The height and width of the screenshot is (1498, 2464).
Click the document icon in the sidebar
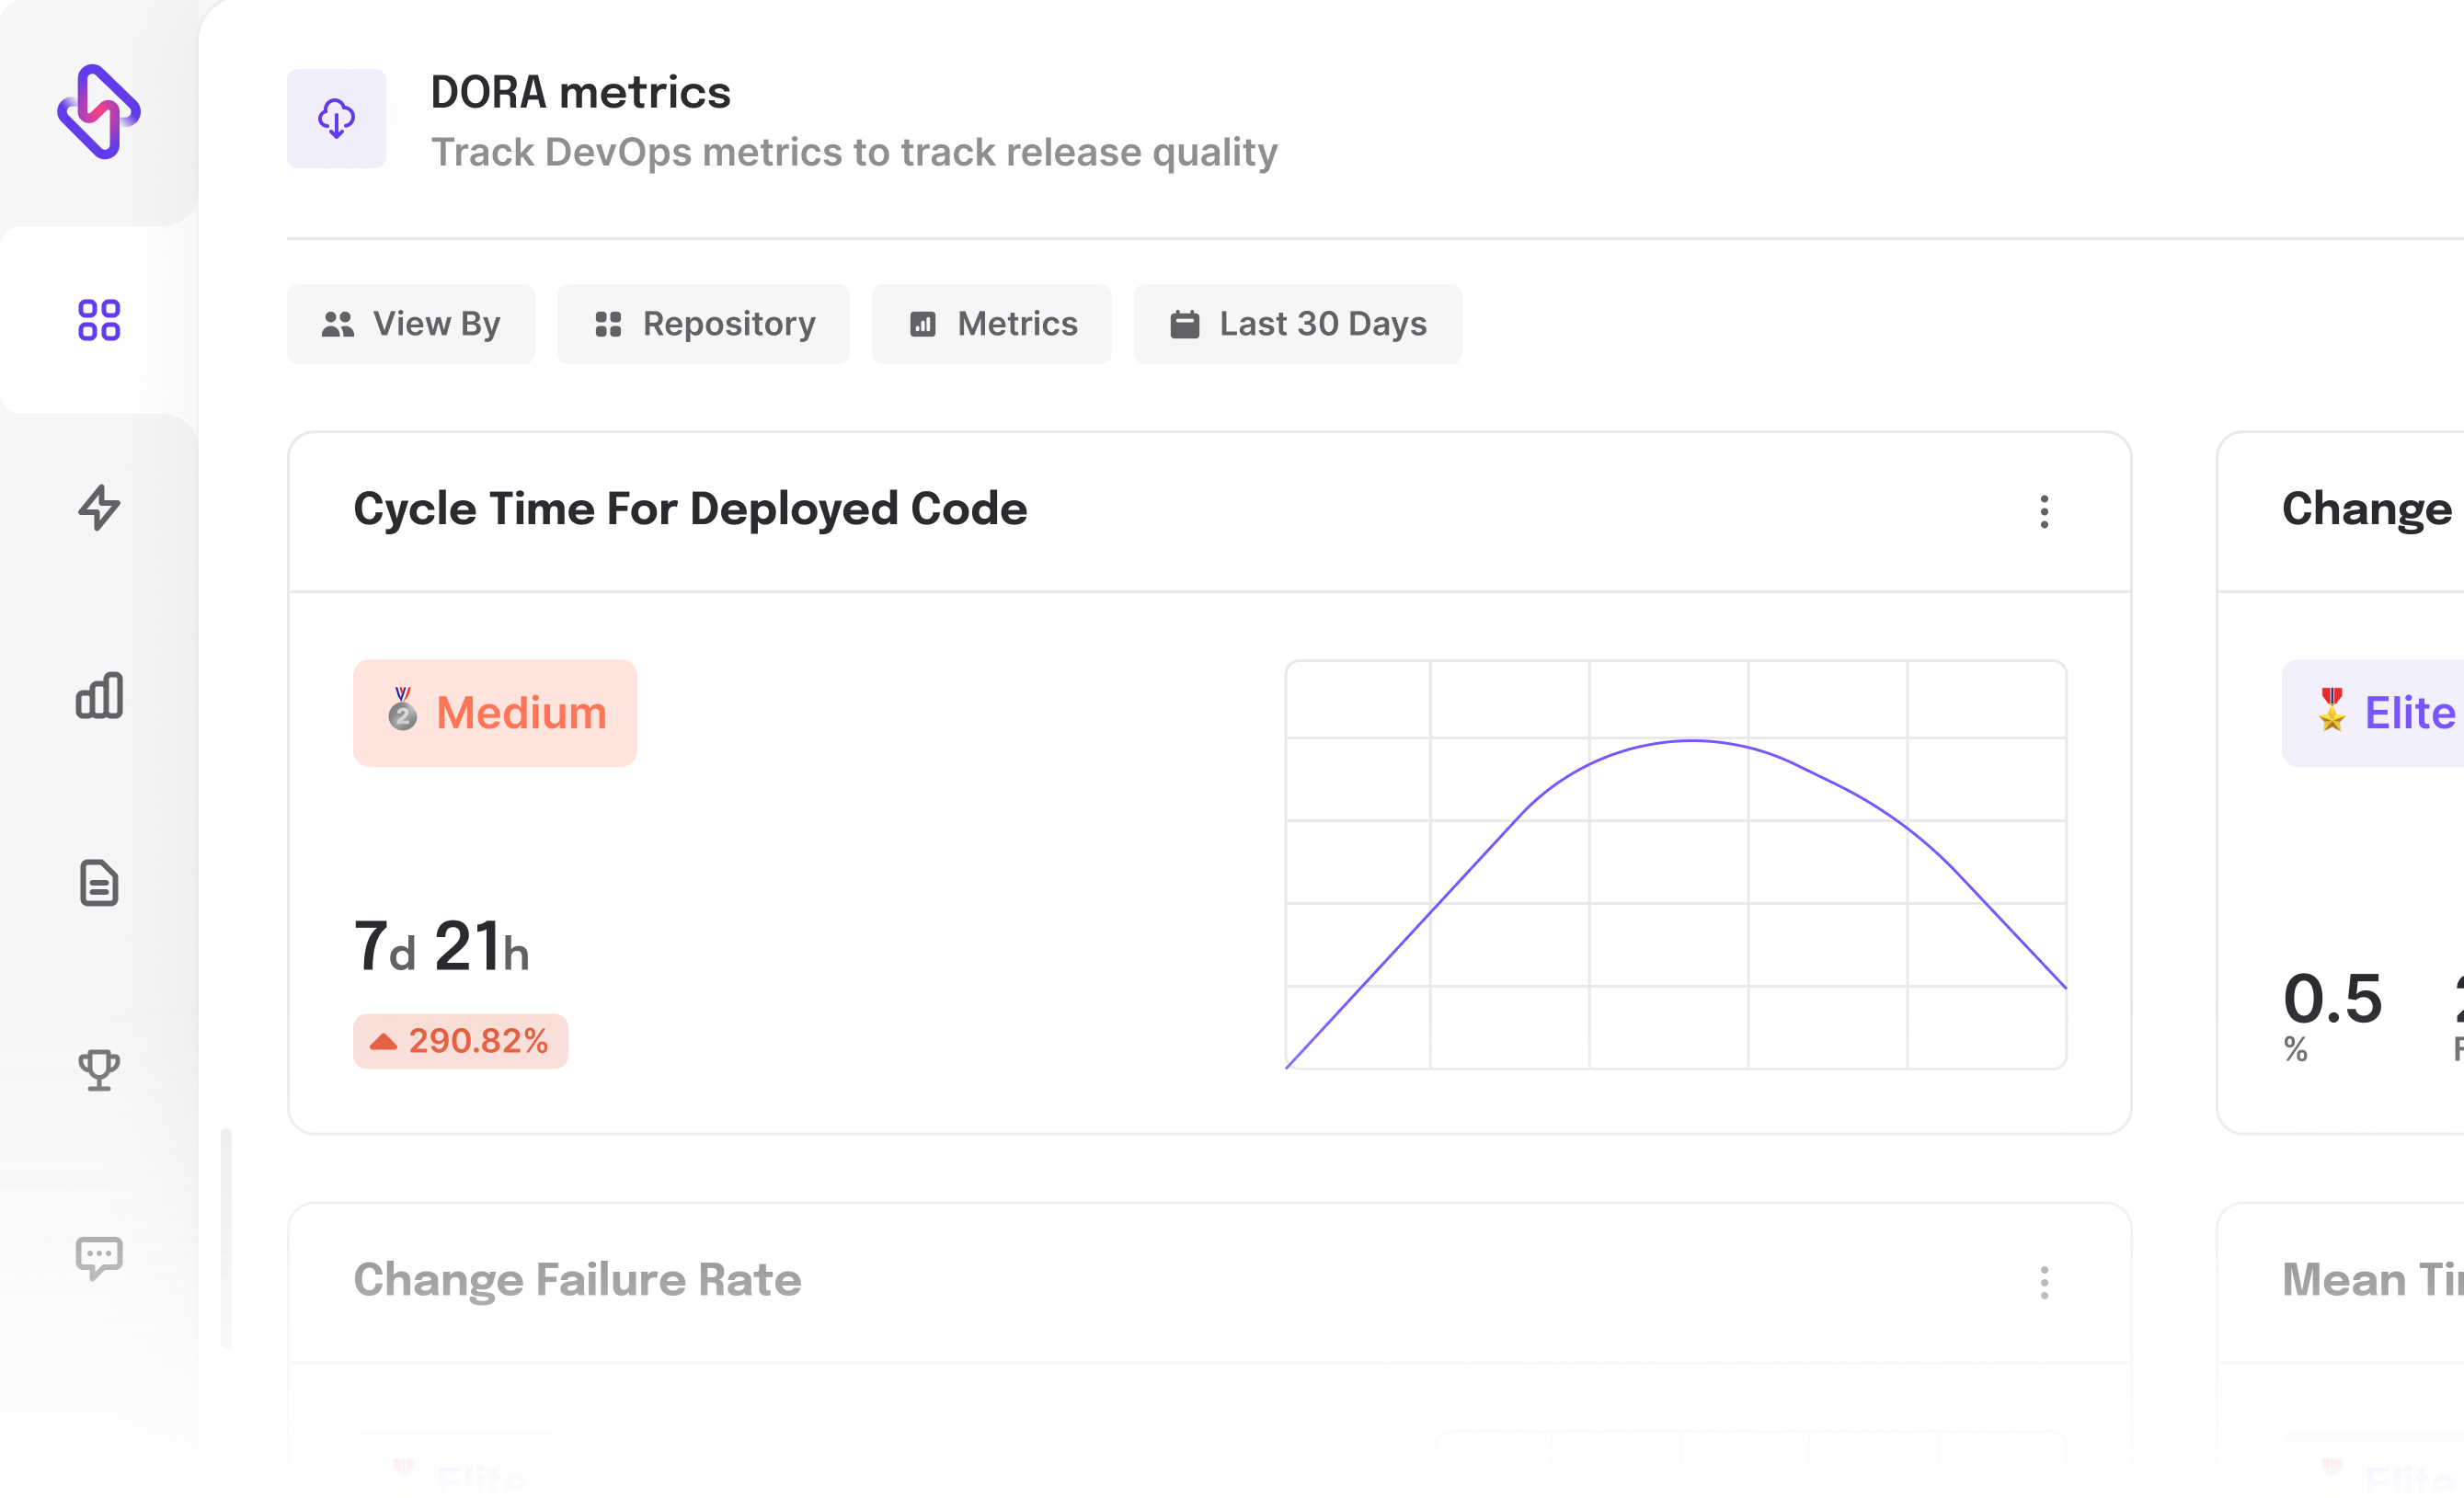[x=98, y=884]
